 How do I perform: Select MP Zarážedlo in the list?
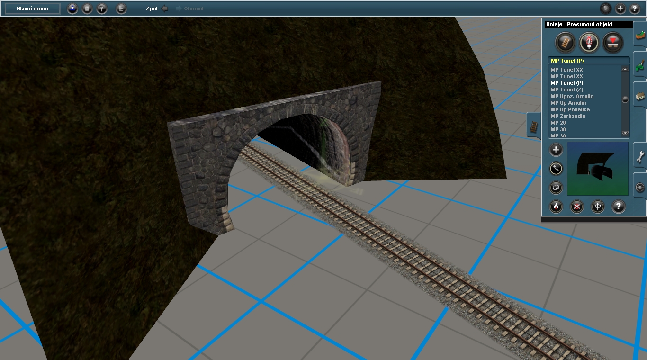[568, 116]
